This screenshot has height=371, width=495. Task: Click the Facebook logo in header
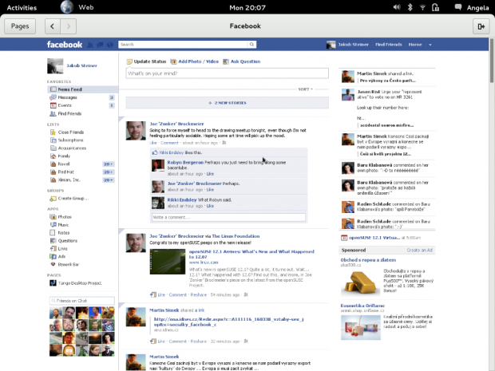click(65, 45)
